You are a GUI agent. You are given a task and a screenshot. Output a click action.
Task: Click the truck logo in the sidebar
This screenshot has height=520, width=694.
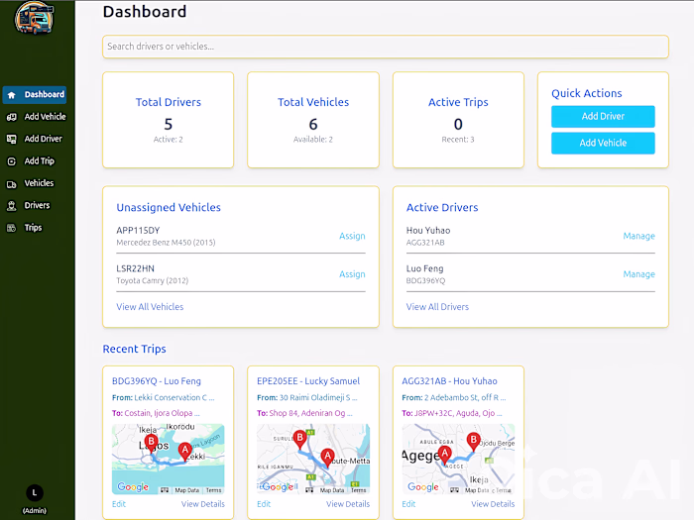click(34, 18)
